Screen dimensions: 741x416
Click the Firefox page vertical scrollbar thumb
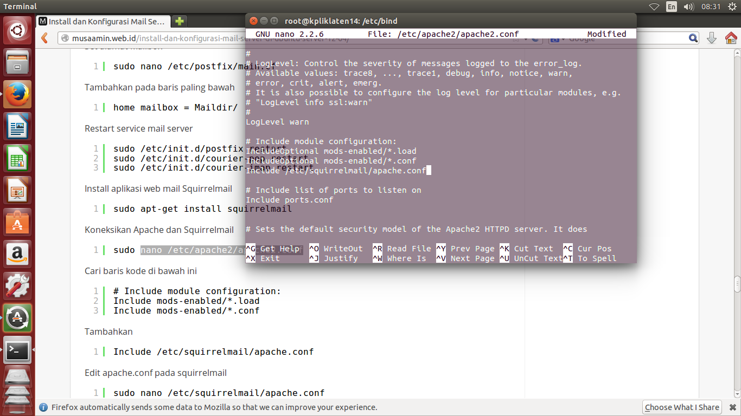pos(737,284)
